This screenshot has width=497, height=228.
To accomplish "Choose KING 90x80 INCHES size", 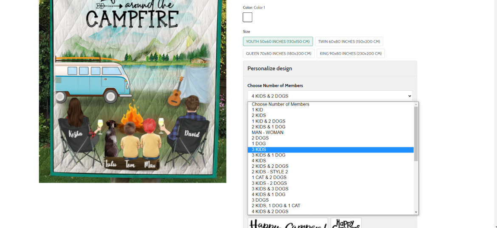I will [x=350, y=53].
